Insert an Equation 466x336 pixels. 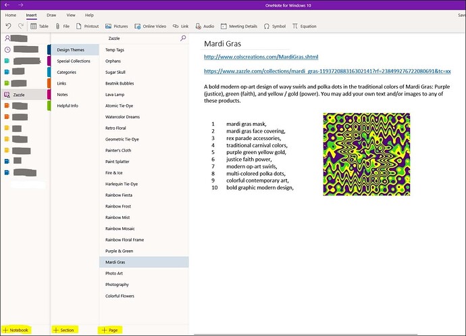(305, 26)
